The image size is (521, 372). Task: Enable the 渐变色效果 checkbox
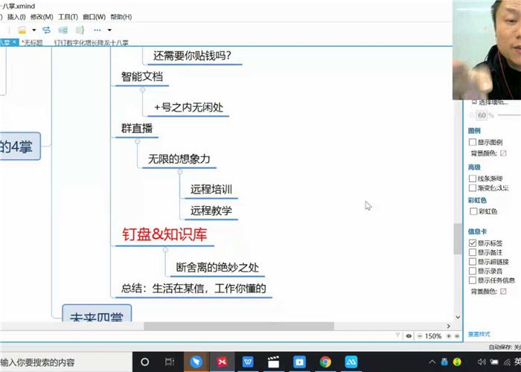pyautogui.click(x=473, y=188)
